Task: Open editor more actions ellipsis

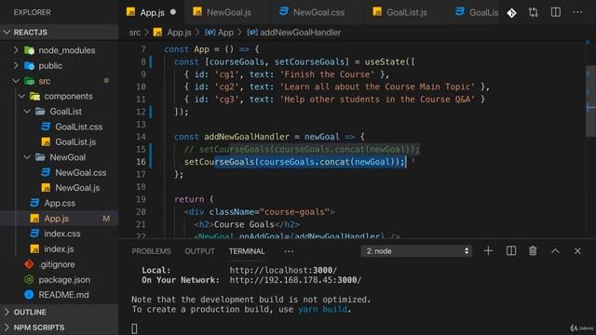Action: pyautogui.click(x=577, y=12)
